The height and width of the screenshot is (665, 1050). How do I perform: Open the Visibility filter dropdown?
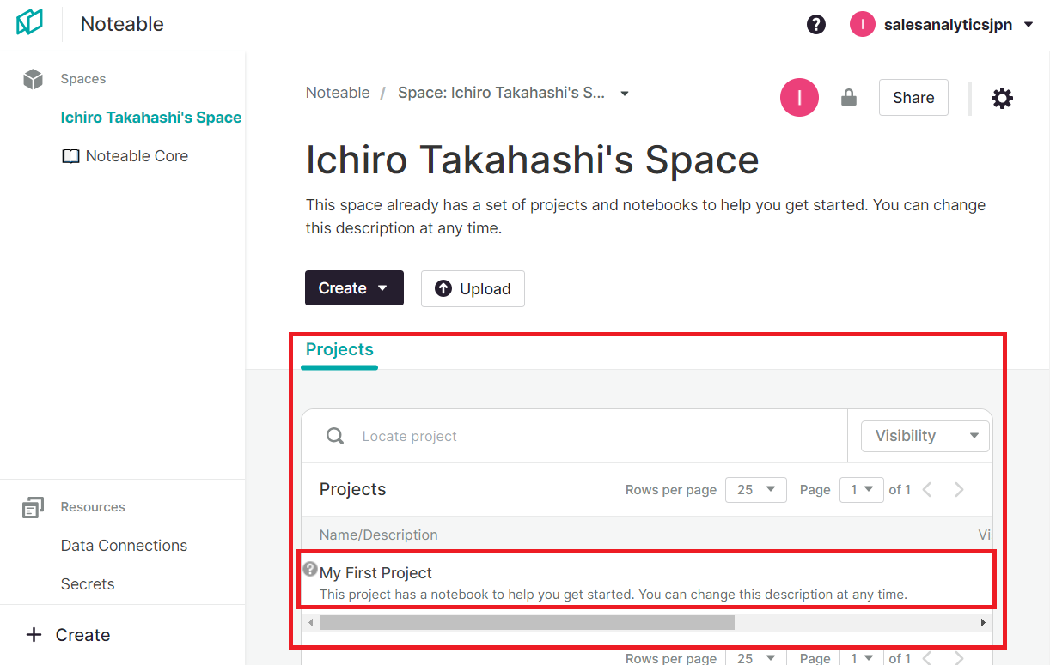tap(925, 436)
